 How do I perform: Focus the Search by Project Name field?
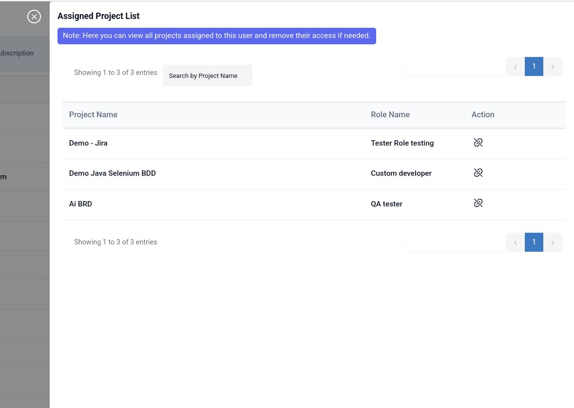207,75
